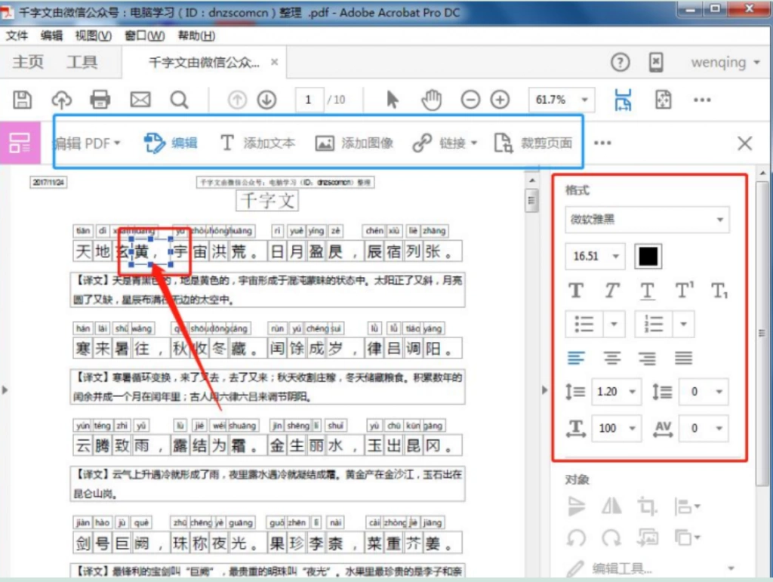
Task: Go to next page arrow
Action: click(x=266, y=100)
